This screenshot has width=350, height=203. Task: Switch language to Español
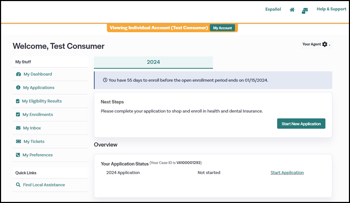coord(273,9)
